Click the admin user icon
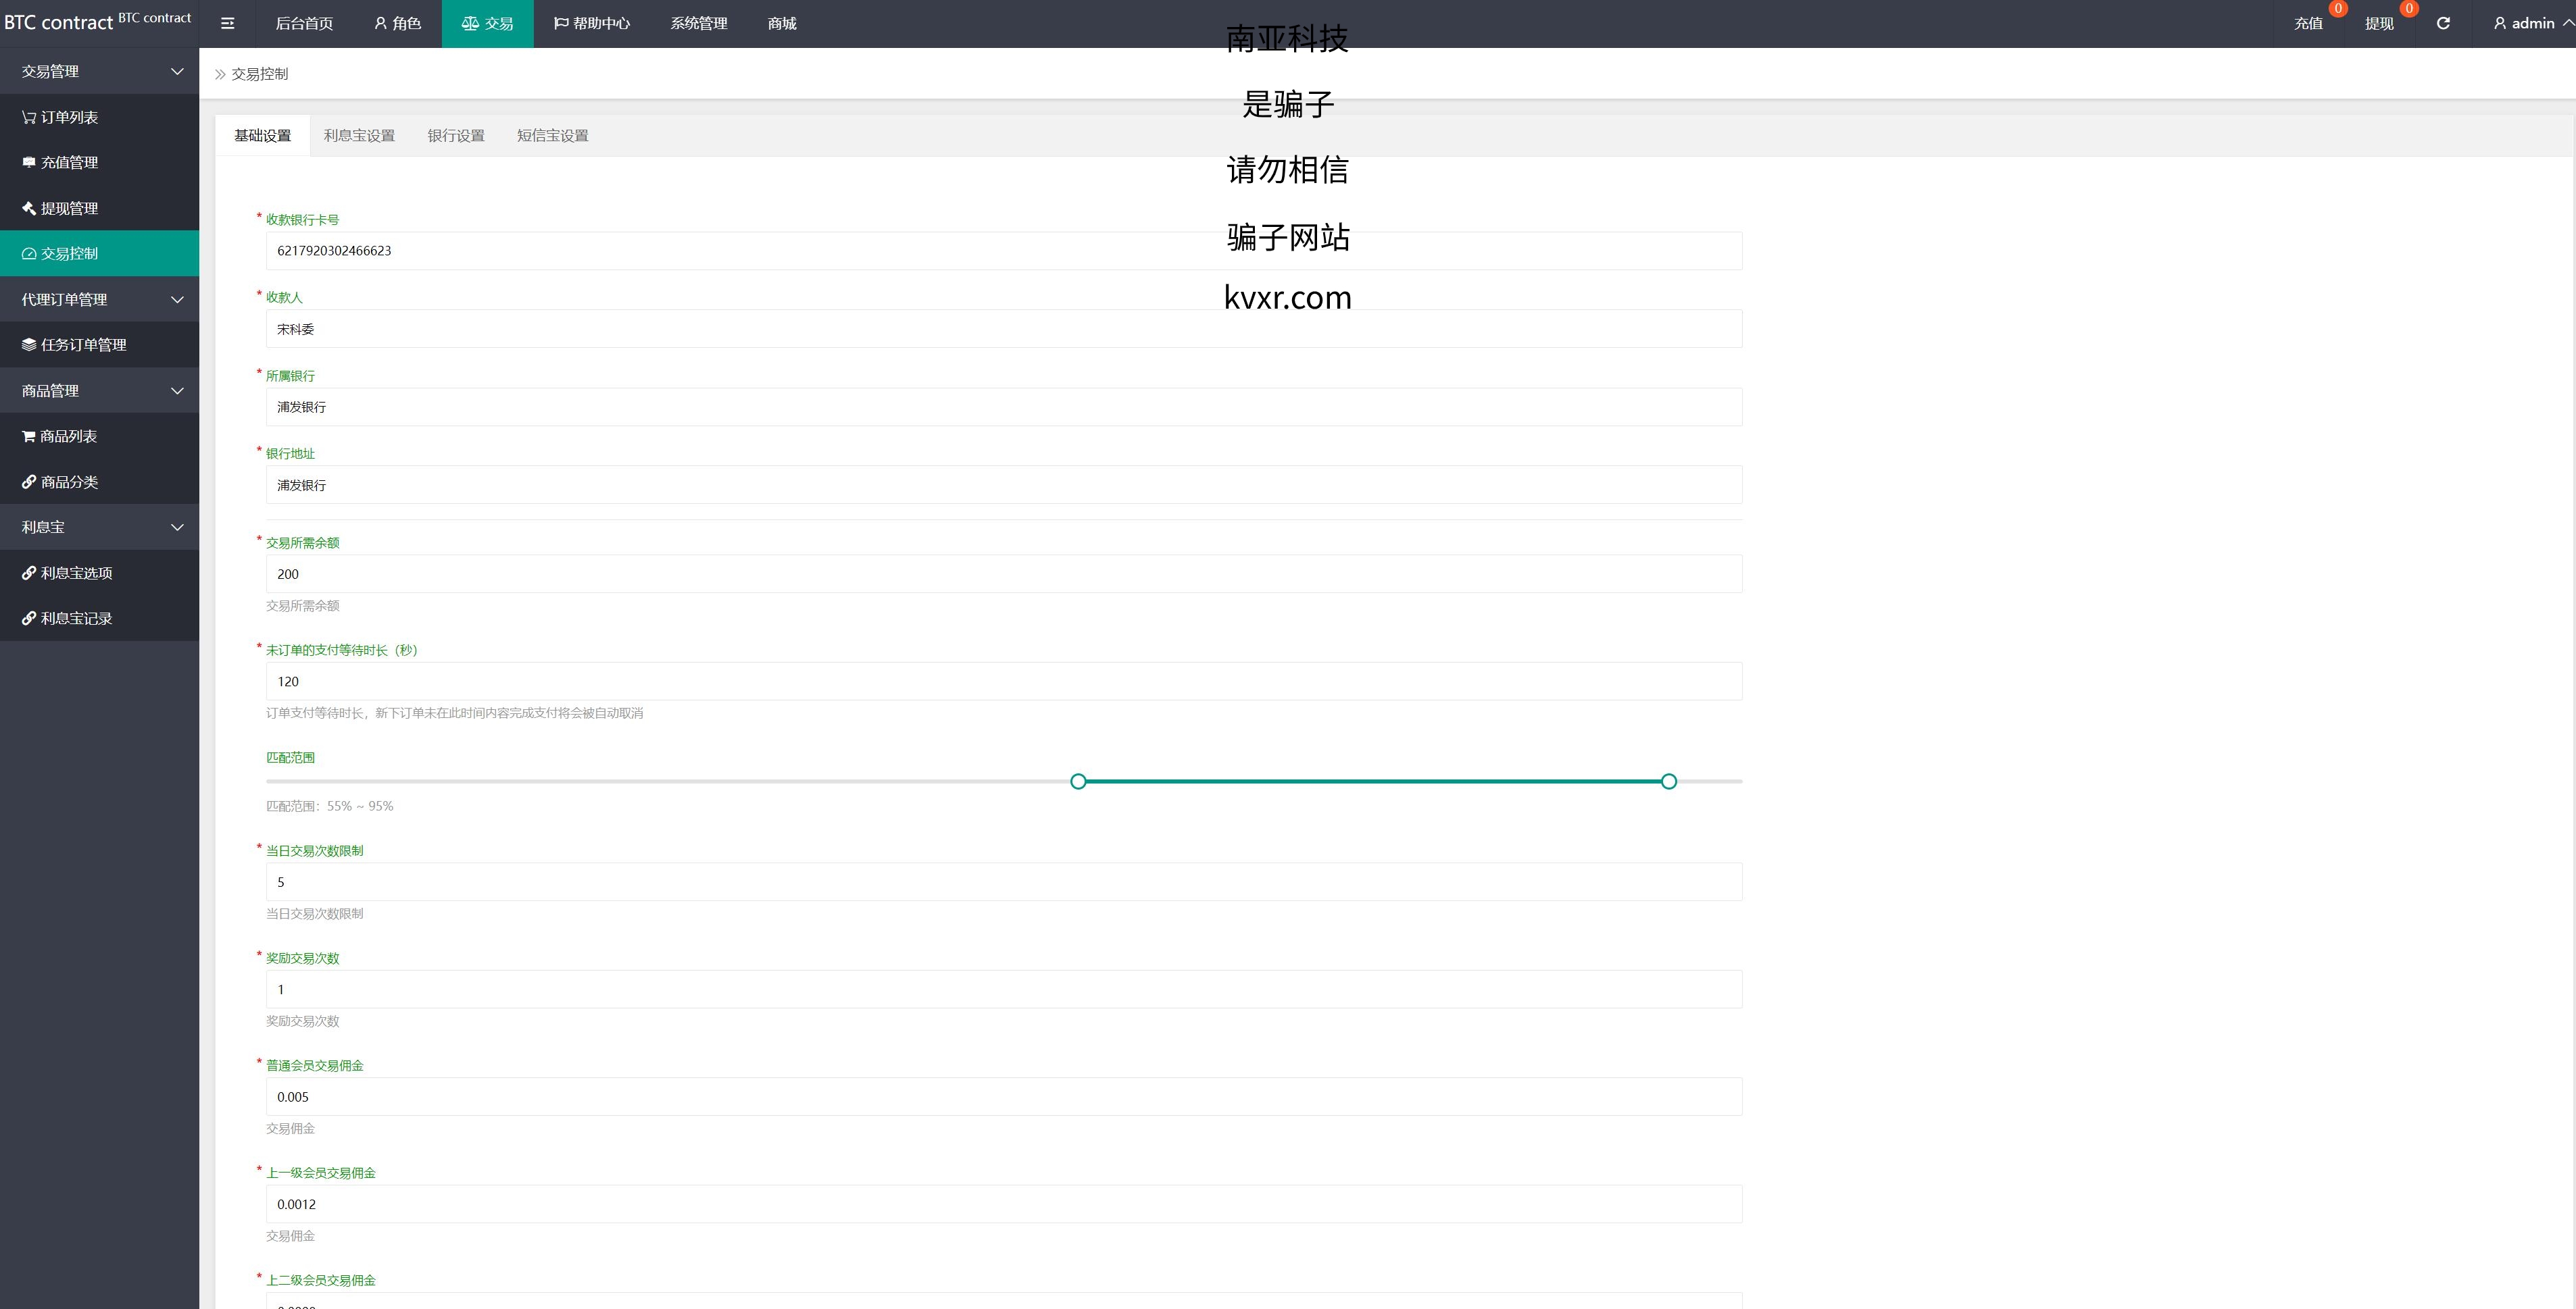Image resolution: width=2576 pixels, height=1309 pixels. [2500, 23]
